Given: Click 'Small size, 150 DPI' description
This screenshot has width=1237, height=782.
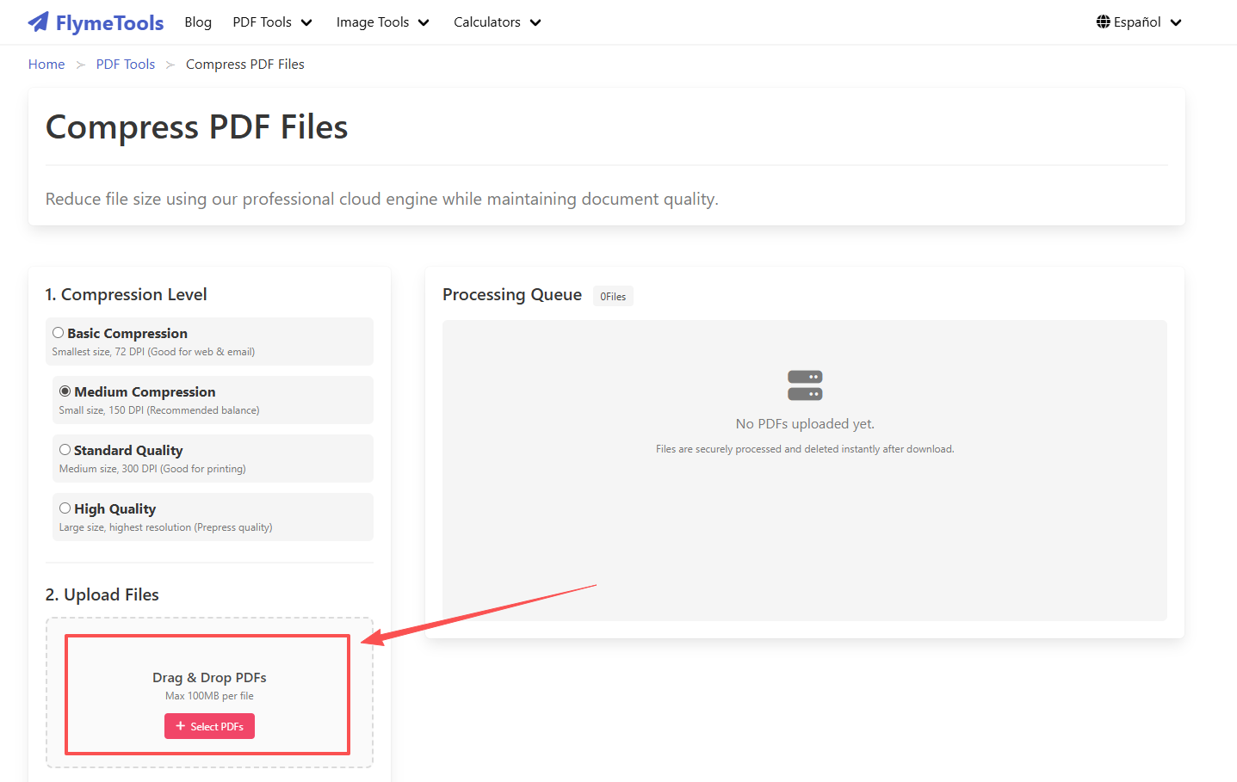Looking at the screenshot, I should (159, 410).
